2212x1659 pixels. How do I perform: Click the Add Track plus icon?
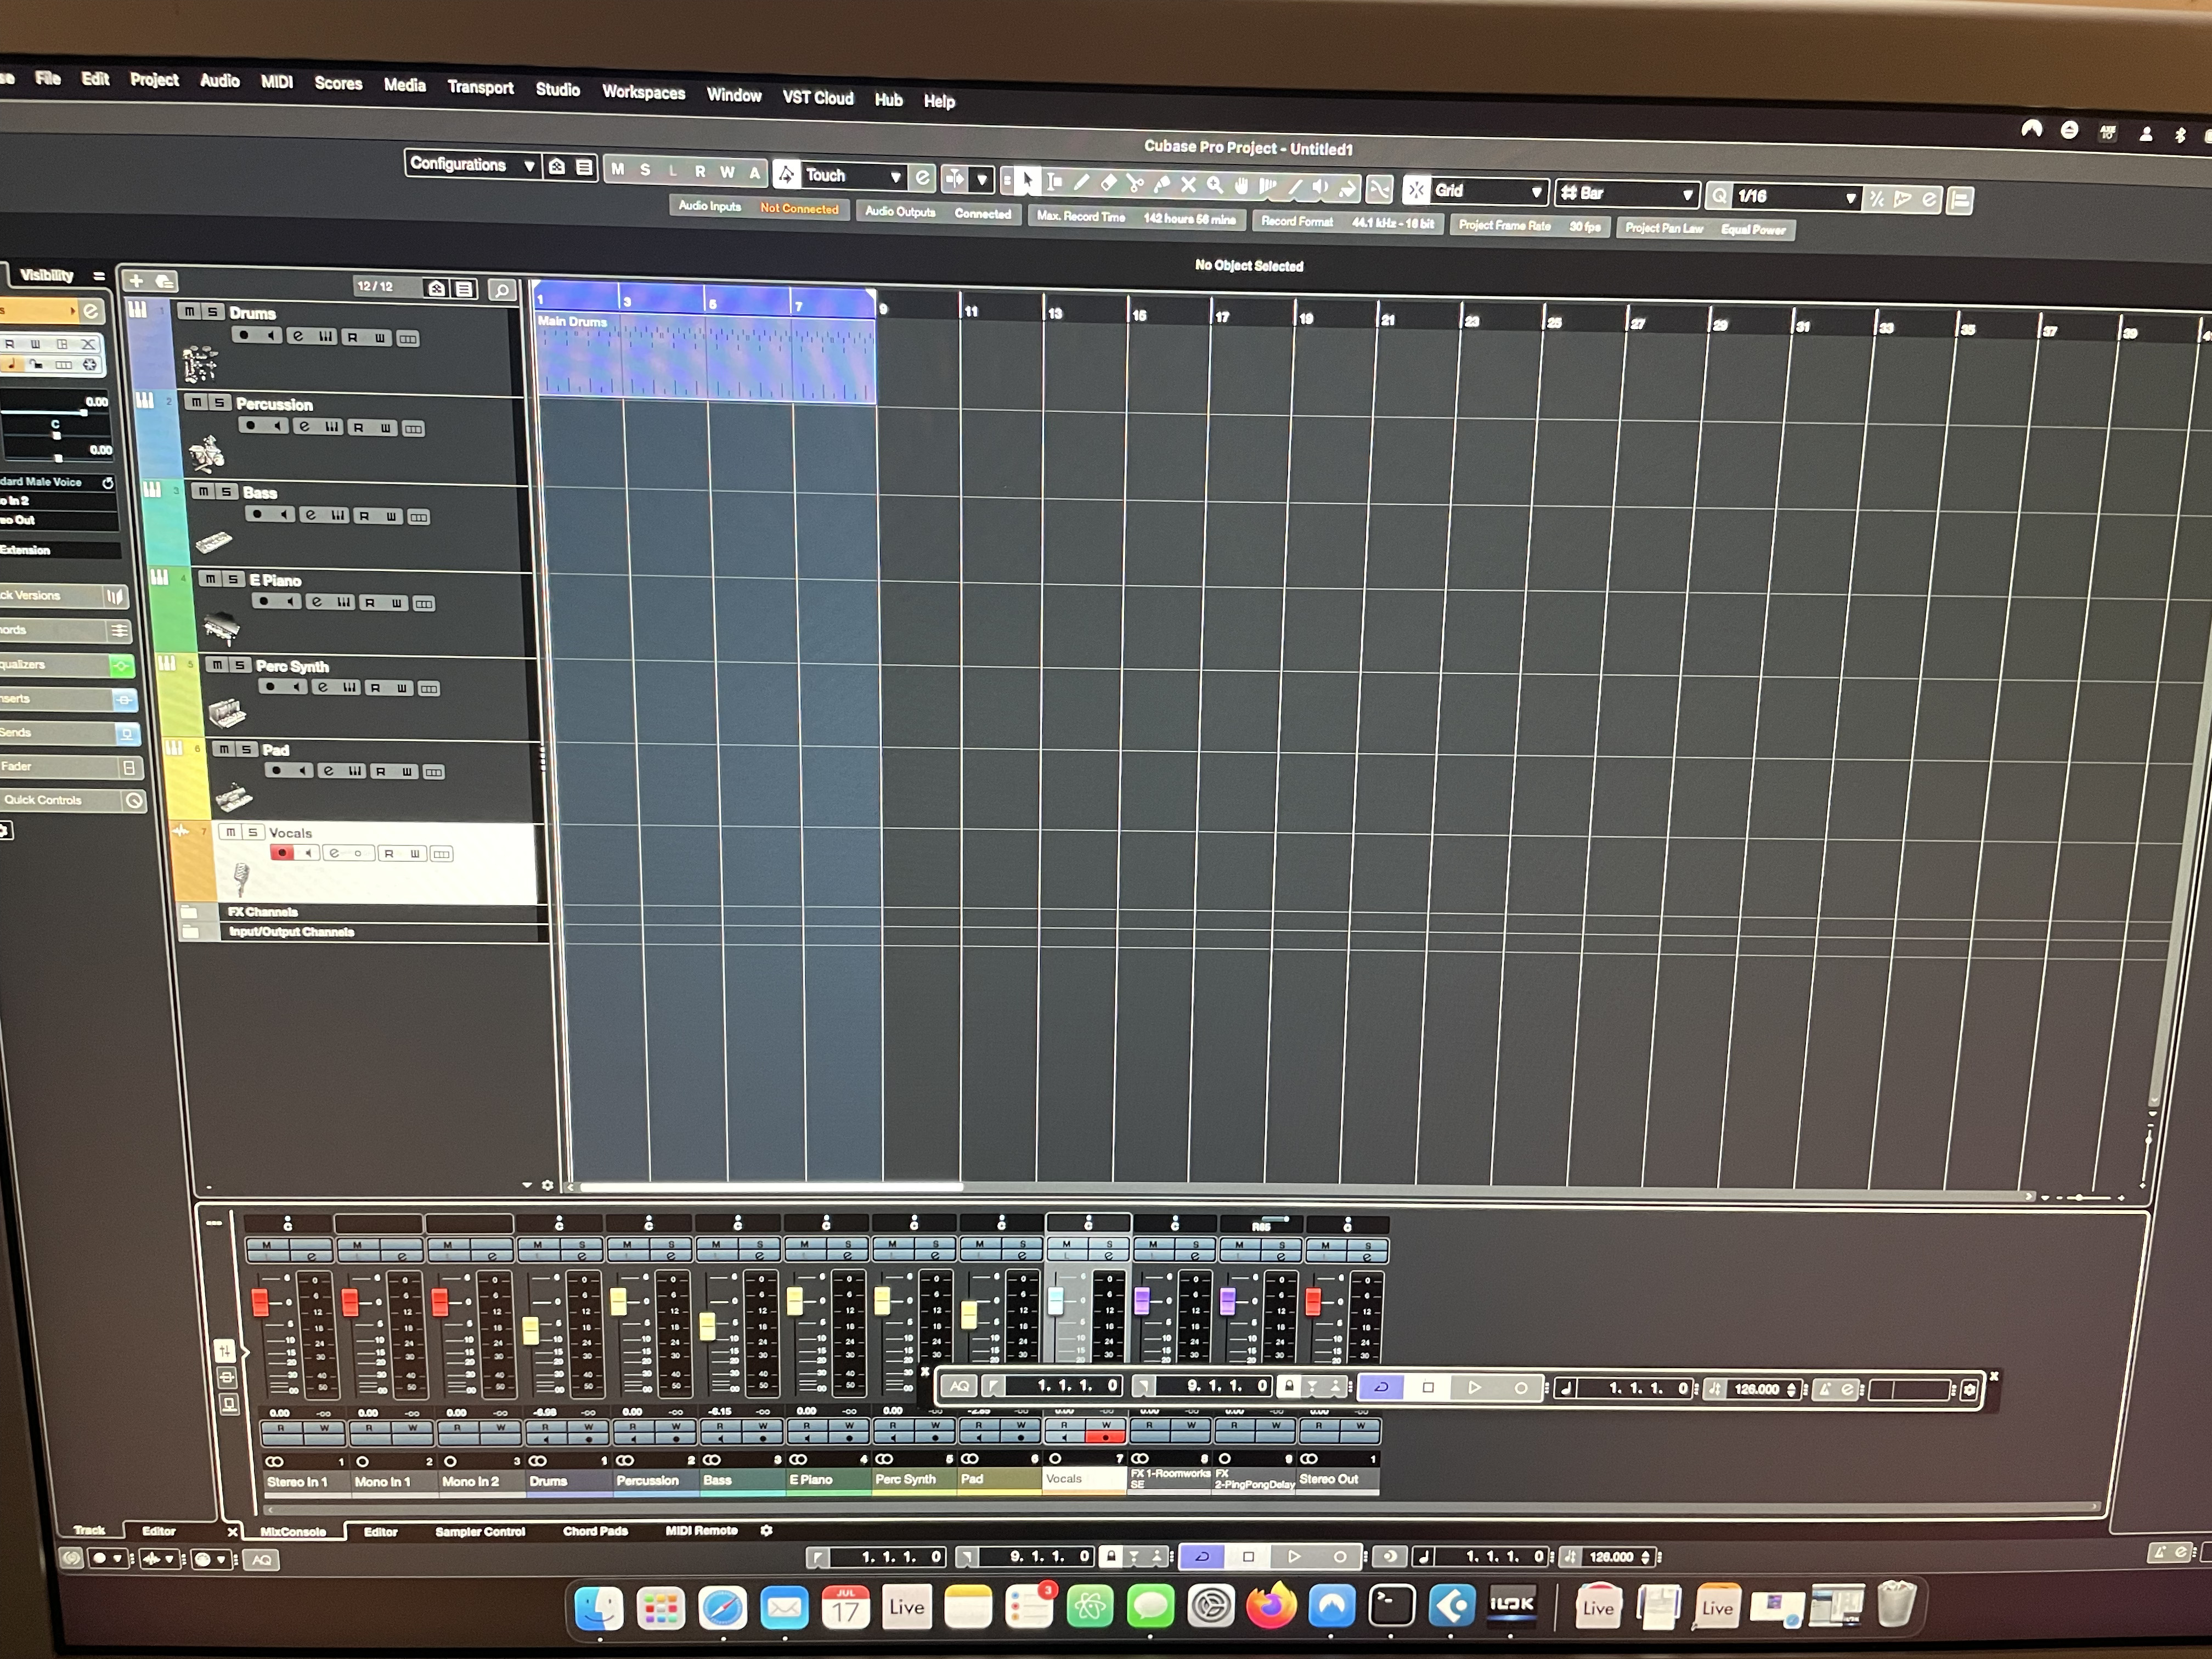click(x=137, y=281)
